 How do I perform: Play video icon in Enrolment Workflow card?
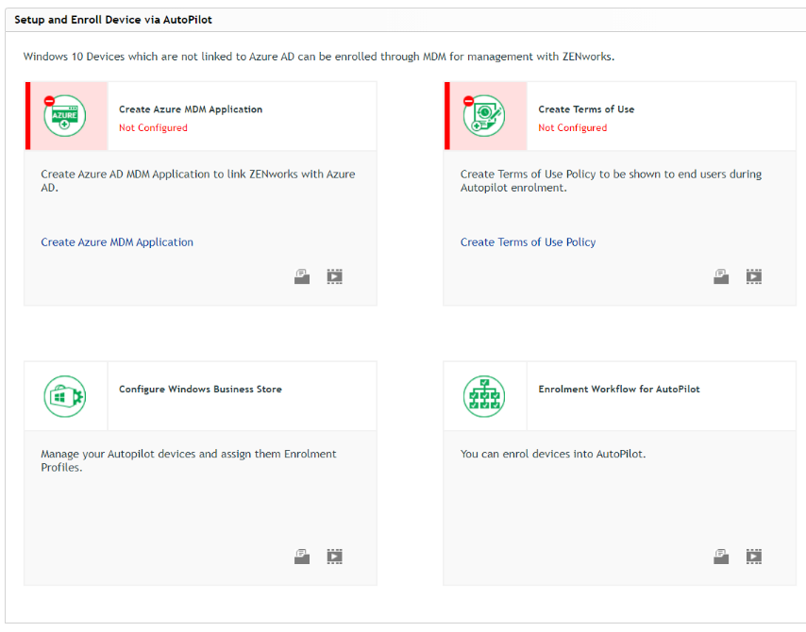pos(754,557)
